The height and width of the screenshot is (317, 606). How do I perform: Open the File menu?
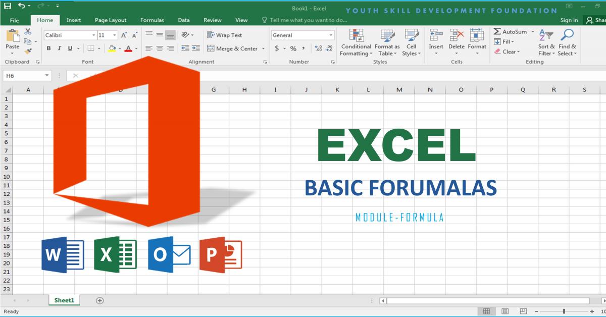(x=14, y=20)
